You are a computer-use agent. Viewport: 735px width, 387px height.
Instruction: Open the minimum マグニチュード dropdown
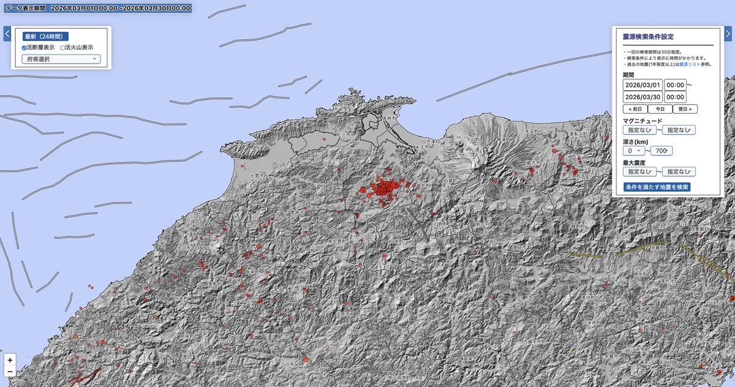pos(639,130)
